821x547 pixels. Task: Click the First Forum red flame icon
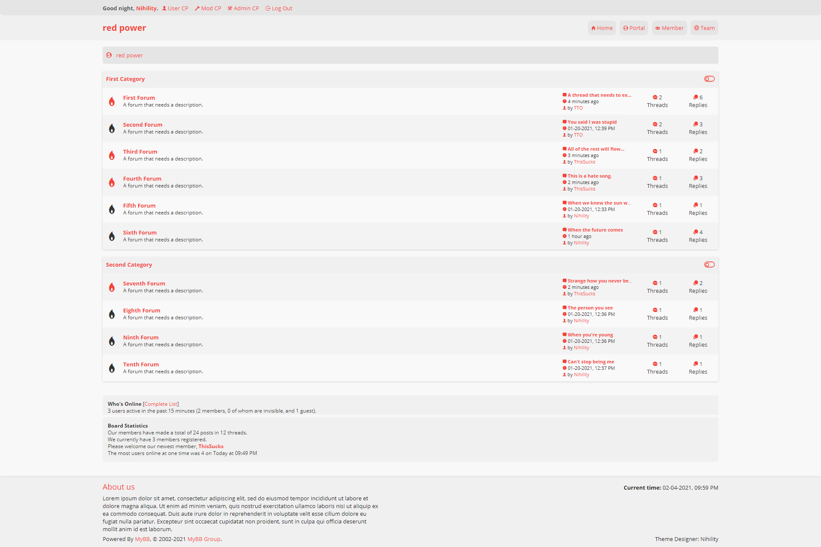[112, 101]
